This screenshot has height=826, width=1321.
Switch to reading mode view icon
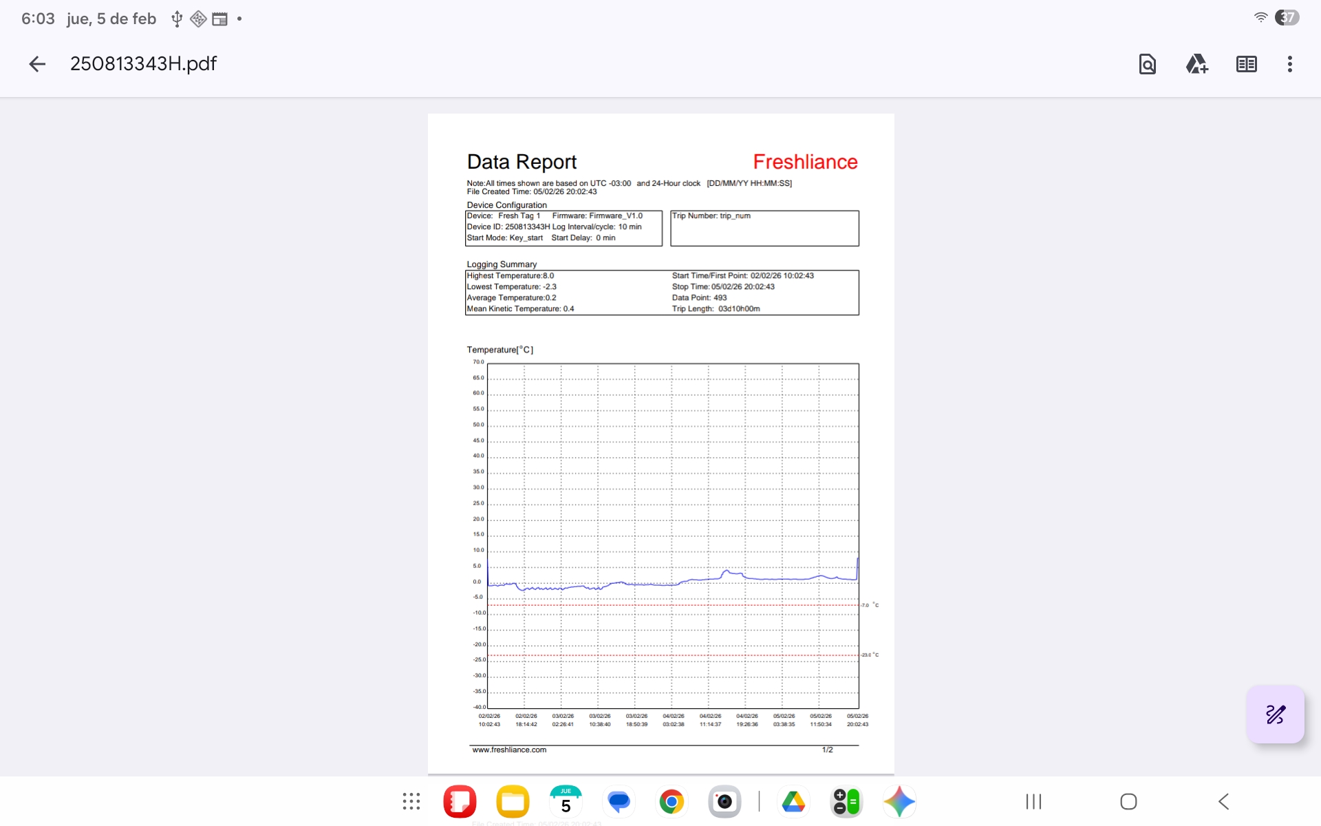[1246, 64]
